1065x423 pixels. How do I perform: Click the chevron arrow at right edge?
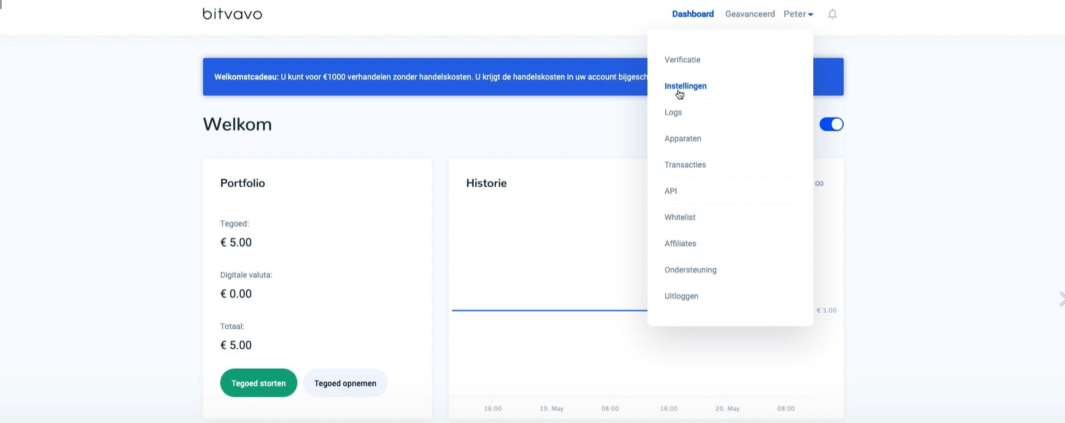tap(1061, 299)
